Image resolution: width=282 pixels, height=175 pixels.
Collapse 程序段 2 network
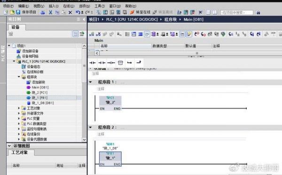click(x=90, y=128)
